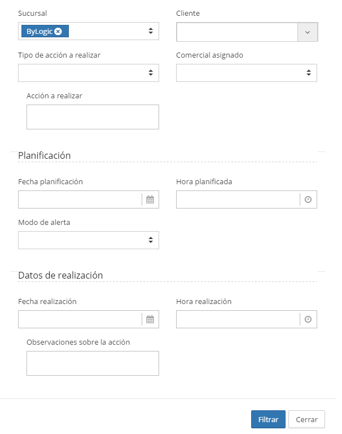Remove the ByLogic tag from Sucursal
Viewport: 342px width, 434px height.
[58, 32]
